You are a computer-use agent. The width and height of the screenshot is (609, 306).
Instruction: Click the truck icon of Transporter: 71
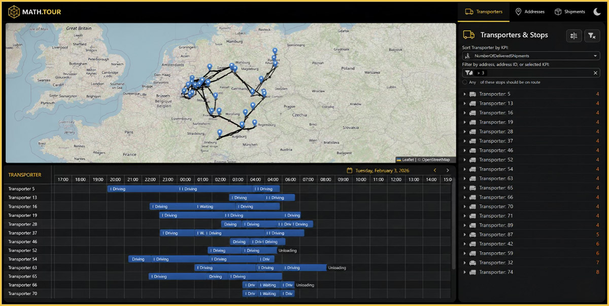[472, 216]
